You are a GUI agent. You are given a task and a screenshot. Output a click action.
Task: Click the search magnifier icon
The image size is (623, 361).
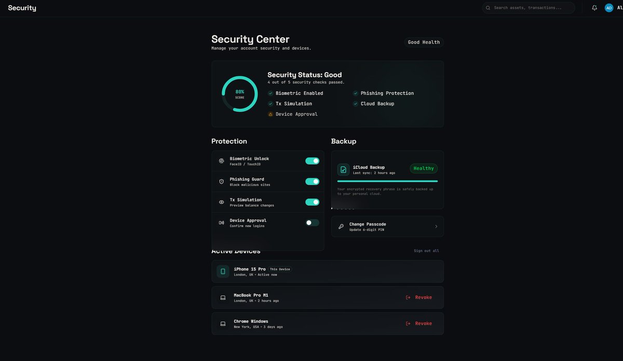[488, 8]
